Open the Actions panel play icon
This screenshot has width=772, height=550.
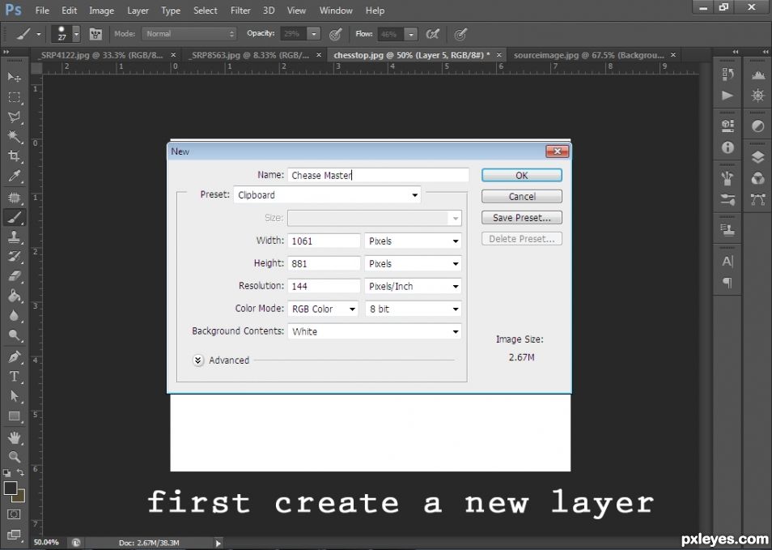(727, 96)
